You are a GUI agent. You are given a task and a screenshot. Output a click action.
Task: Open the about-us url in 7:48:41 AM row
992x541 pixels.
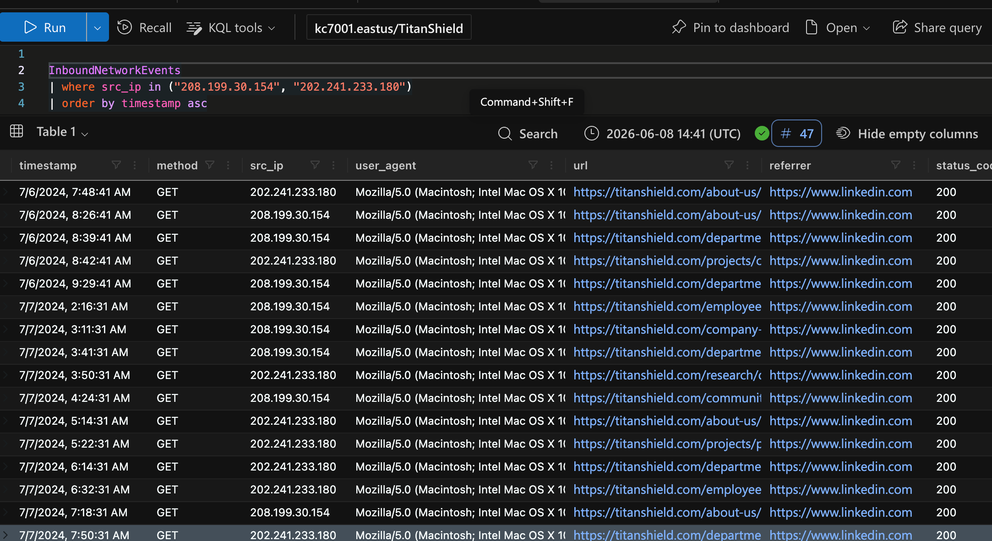point(667,192)
